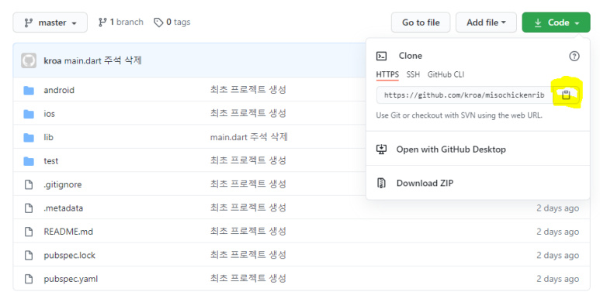Open the lib folder
The height and width of the screenshot is (299, 600).
48,137
